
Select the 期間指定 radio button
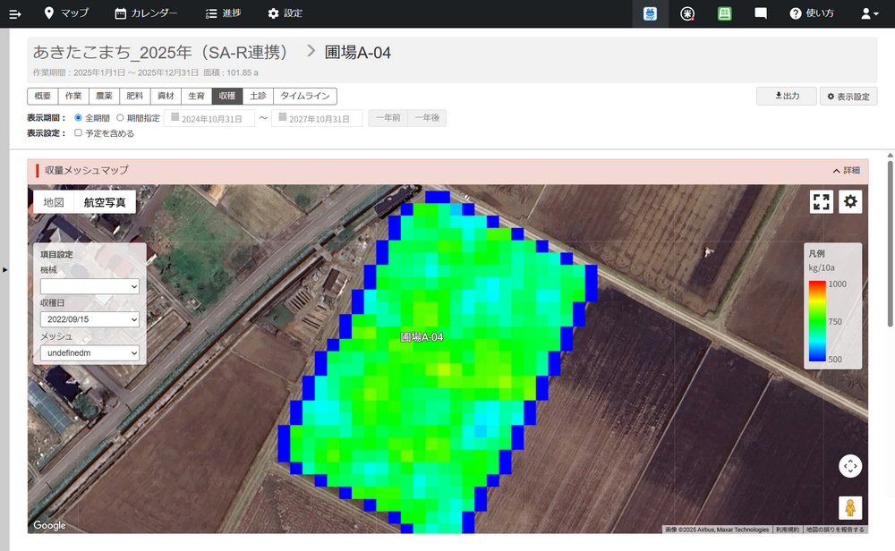(121, 118)
